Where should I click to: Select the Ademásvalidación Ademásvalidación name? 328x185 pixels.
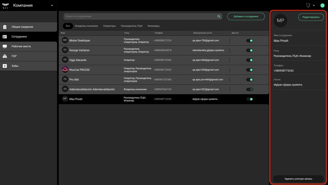[x=92, y=89]
